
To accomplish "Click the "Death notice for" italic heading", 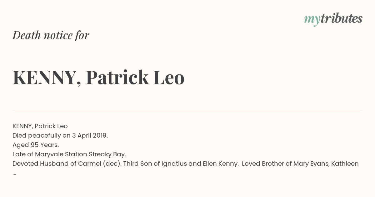I will point(51,35).
